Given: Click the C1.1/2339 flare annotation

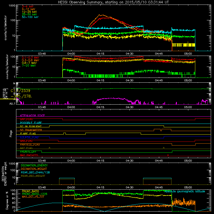Looking at the screenshot, I should 21,91.
